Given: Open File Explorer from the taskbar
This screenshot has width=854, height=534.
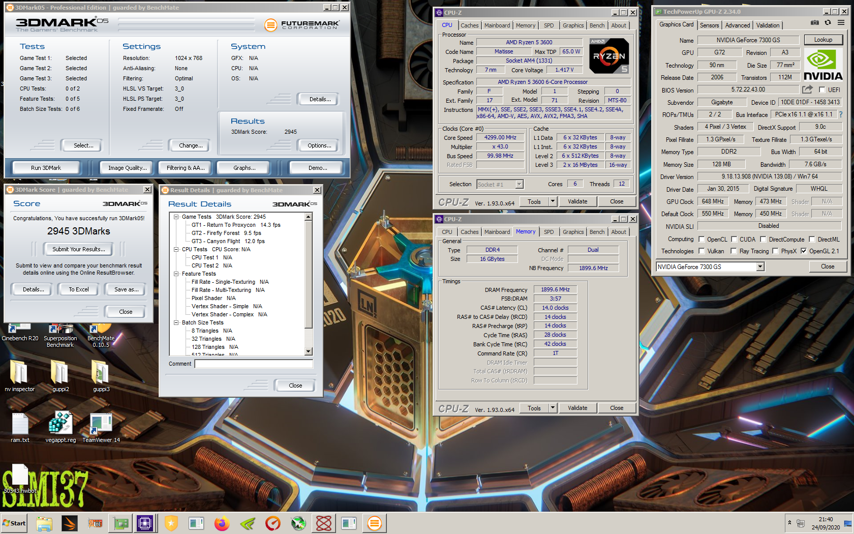Looking at the screenshot, I should pyautogui.click(x=44, y=523).
